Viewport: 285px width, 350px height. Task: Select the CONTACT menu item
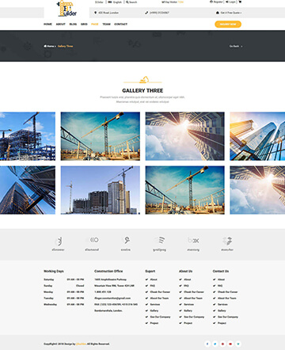tap(121, 24)
